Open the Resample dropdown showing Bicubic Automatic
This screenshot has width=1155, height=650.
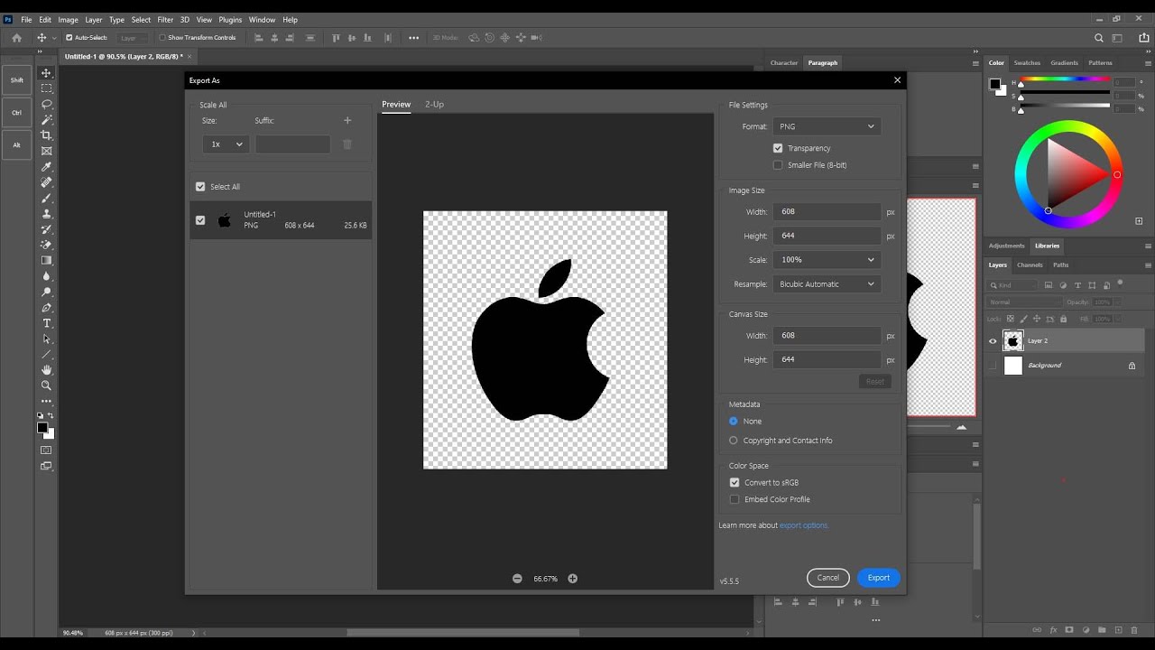(827, 284)
